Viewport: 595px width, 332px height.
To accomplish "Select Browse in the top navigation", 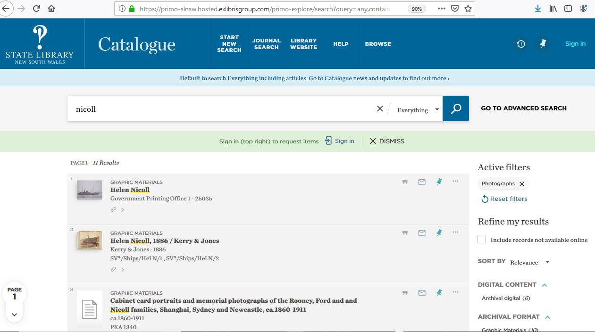I will [378, 44].
